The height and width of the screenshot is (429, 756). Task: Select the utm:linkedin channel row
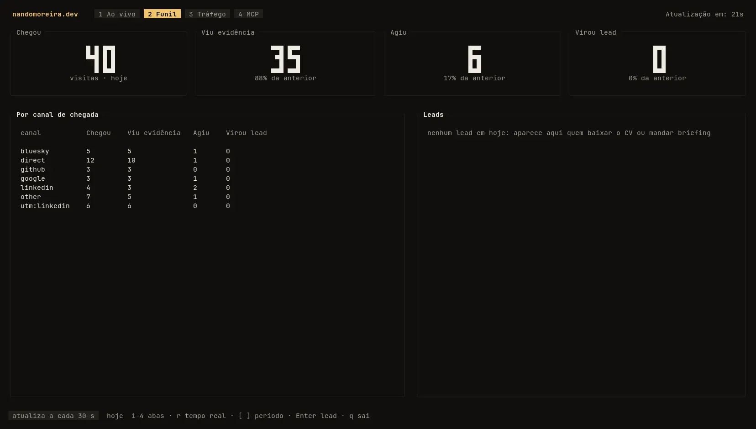pyautogui.click(x=207, y=206)
